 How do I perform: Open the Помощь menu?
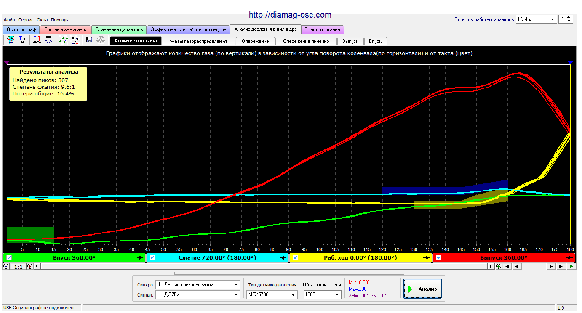pyautogui.click(x=59, y=20)
